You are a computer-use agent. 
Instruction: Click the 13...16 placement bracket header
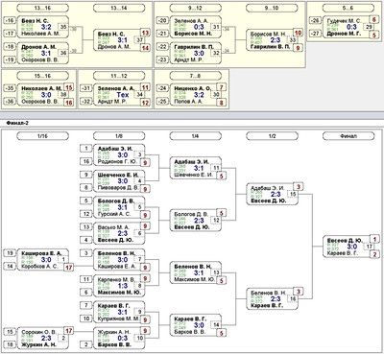point(42,8)
